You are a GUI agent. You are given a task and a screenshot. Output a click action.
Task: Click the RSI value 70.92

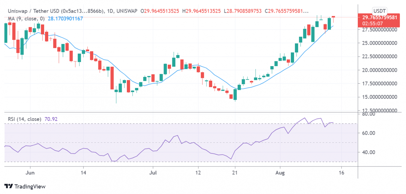click(51, 119)
